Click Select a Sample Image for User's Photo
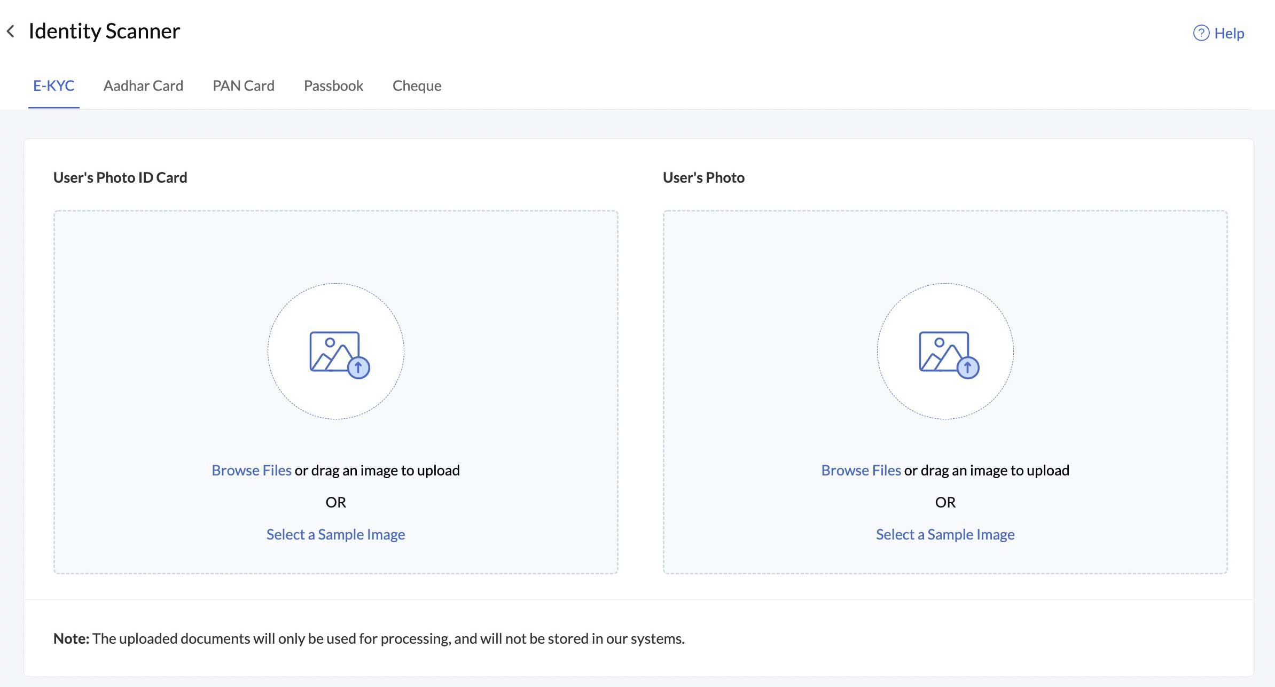 pos(945,534)
